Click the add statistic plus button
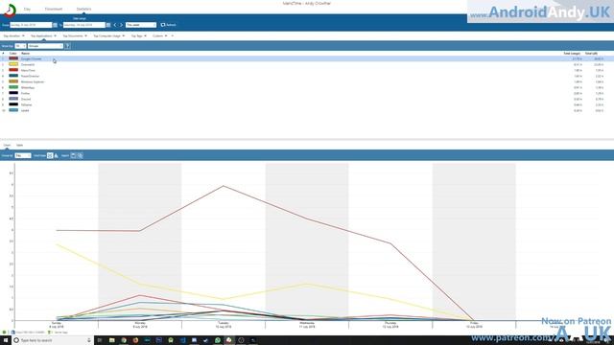 coord(173,36)
